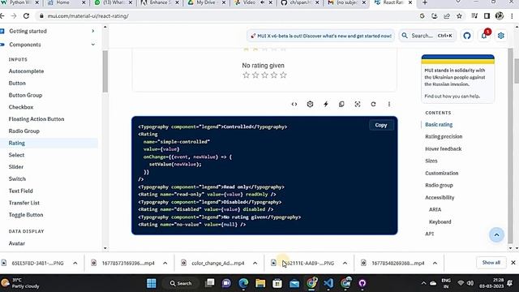Open Windows taskbar Search
The width and height of the screenshot is (519, 292).
pyautogui.click(x=181, y=283)
